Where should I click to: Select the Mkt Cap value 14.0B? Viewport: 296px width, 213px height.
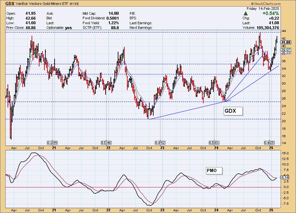114,13
